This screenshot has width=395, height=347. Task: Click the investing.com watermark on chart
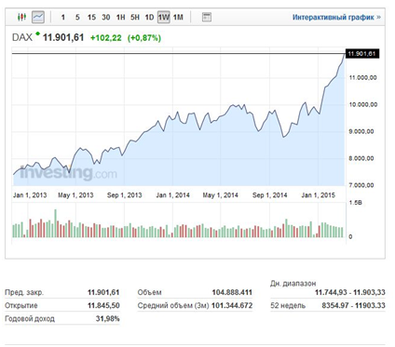[68, 172]
